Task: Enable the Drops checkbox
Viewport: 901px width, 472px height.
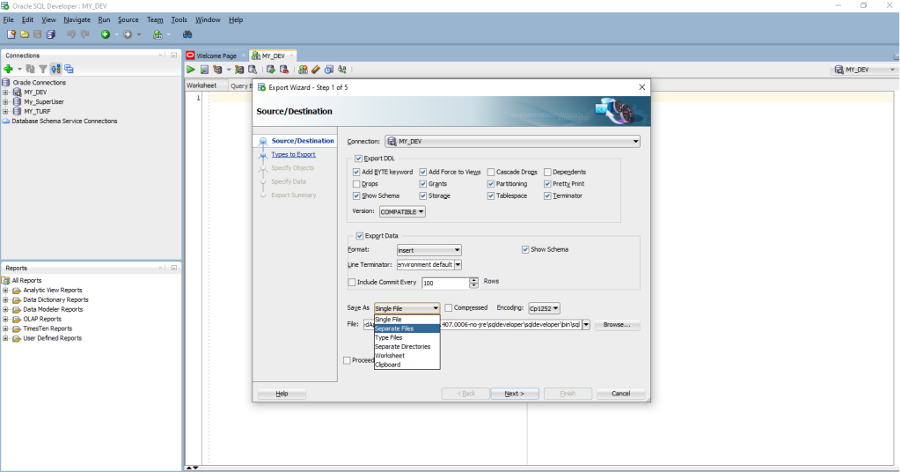Action: (x=356, y=184)
